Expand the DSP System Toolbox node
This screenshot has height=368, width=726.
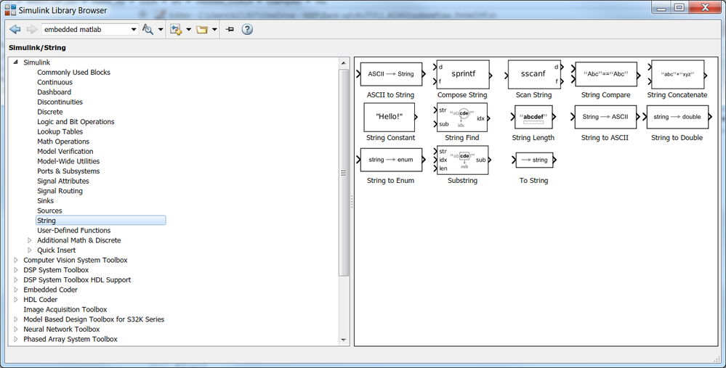[x=16, y=270]
